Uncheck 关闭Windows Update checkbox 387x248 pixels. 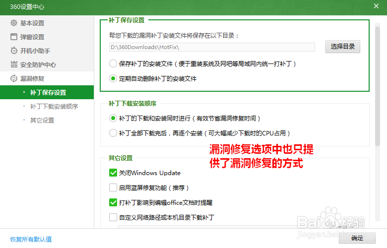point(113,173)
